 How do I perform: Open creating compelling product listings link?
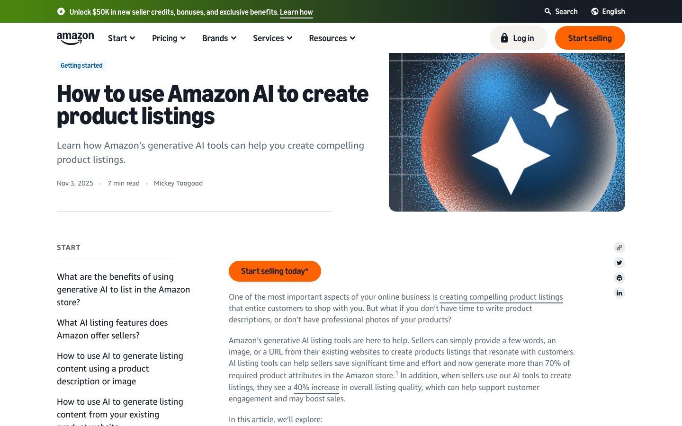click(501, 297)
